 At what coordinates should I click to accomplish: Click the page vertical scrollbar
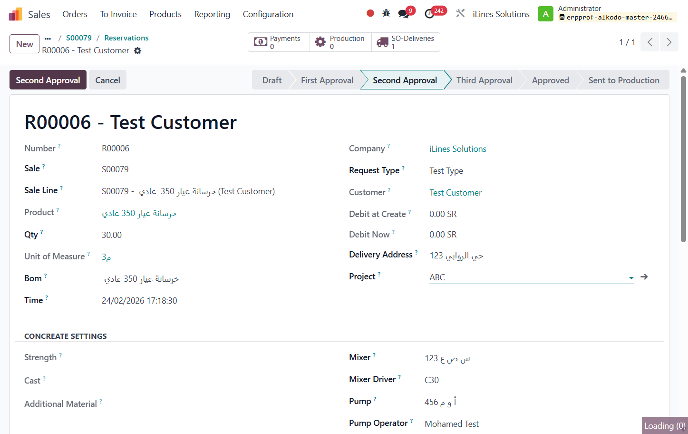683,159
